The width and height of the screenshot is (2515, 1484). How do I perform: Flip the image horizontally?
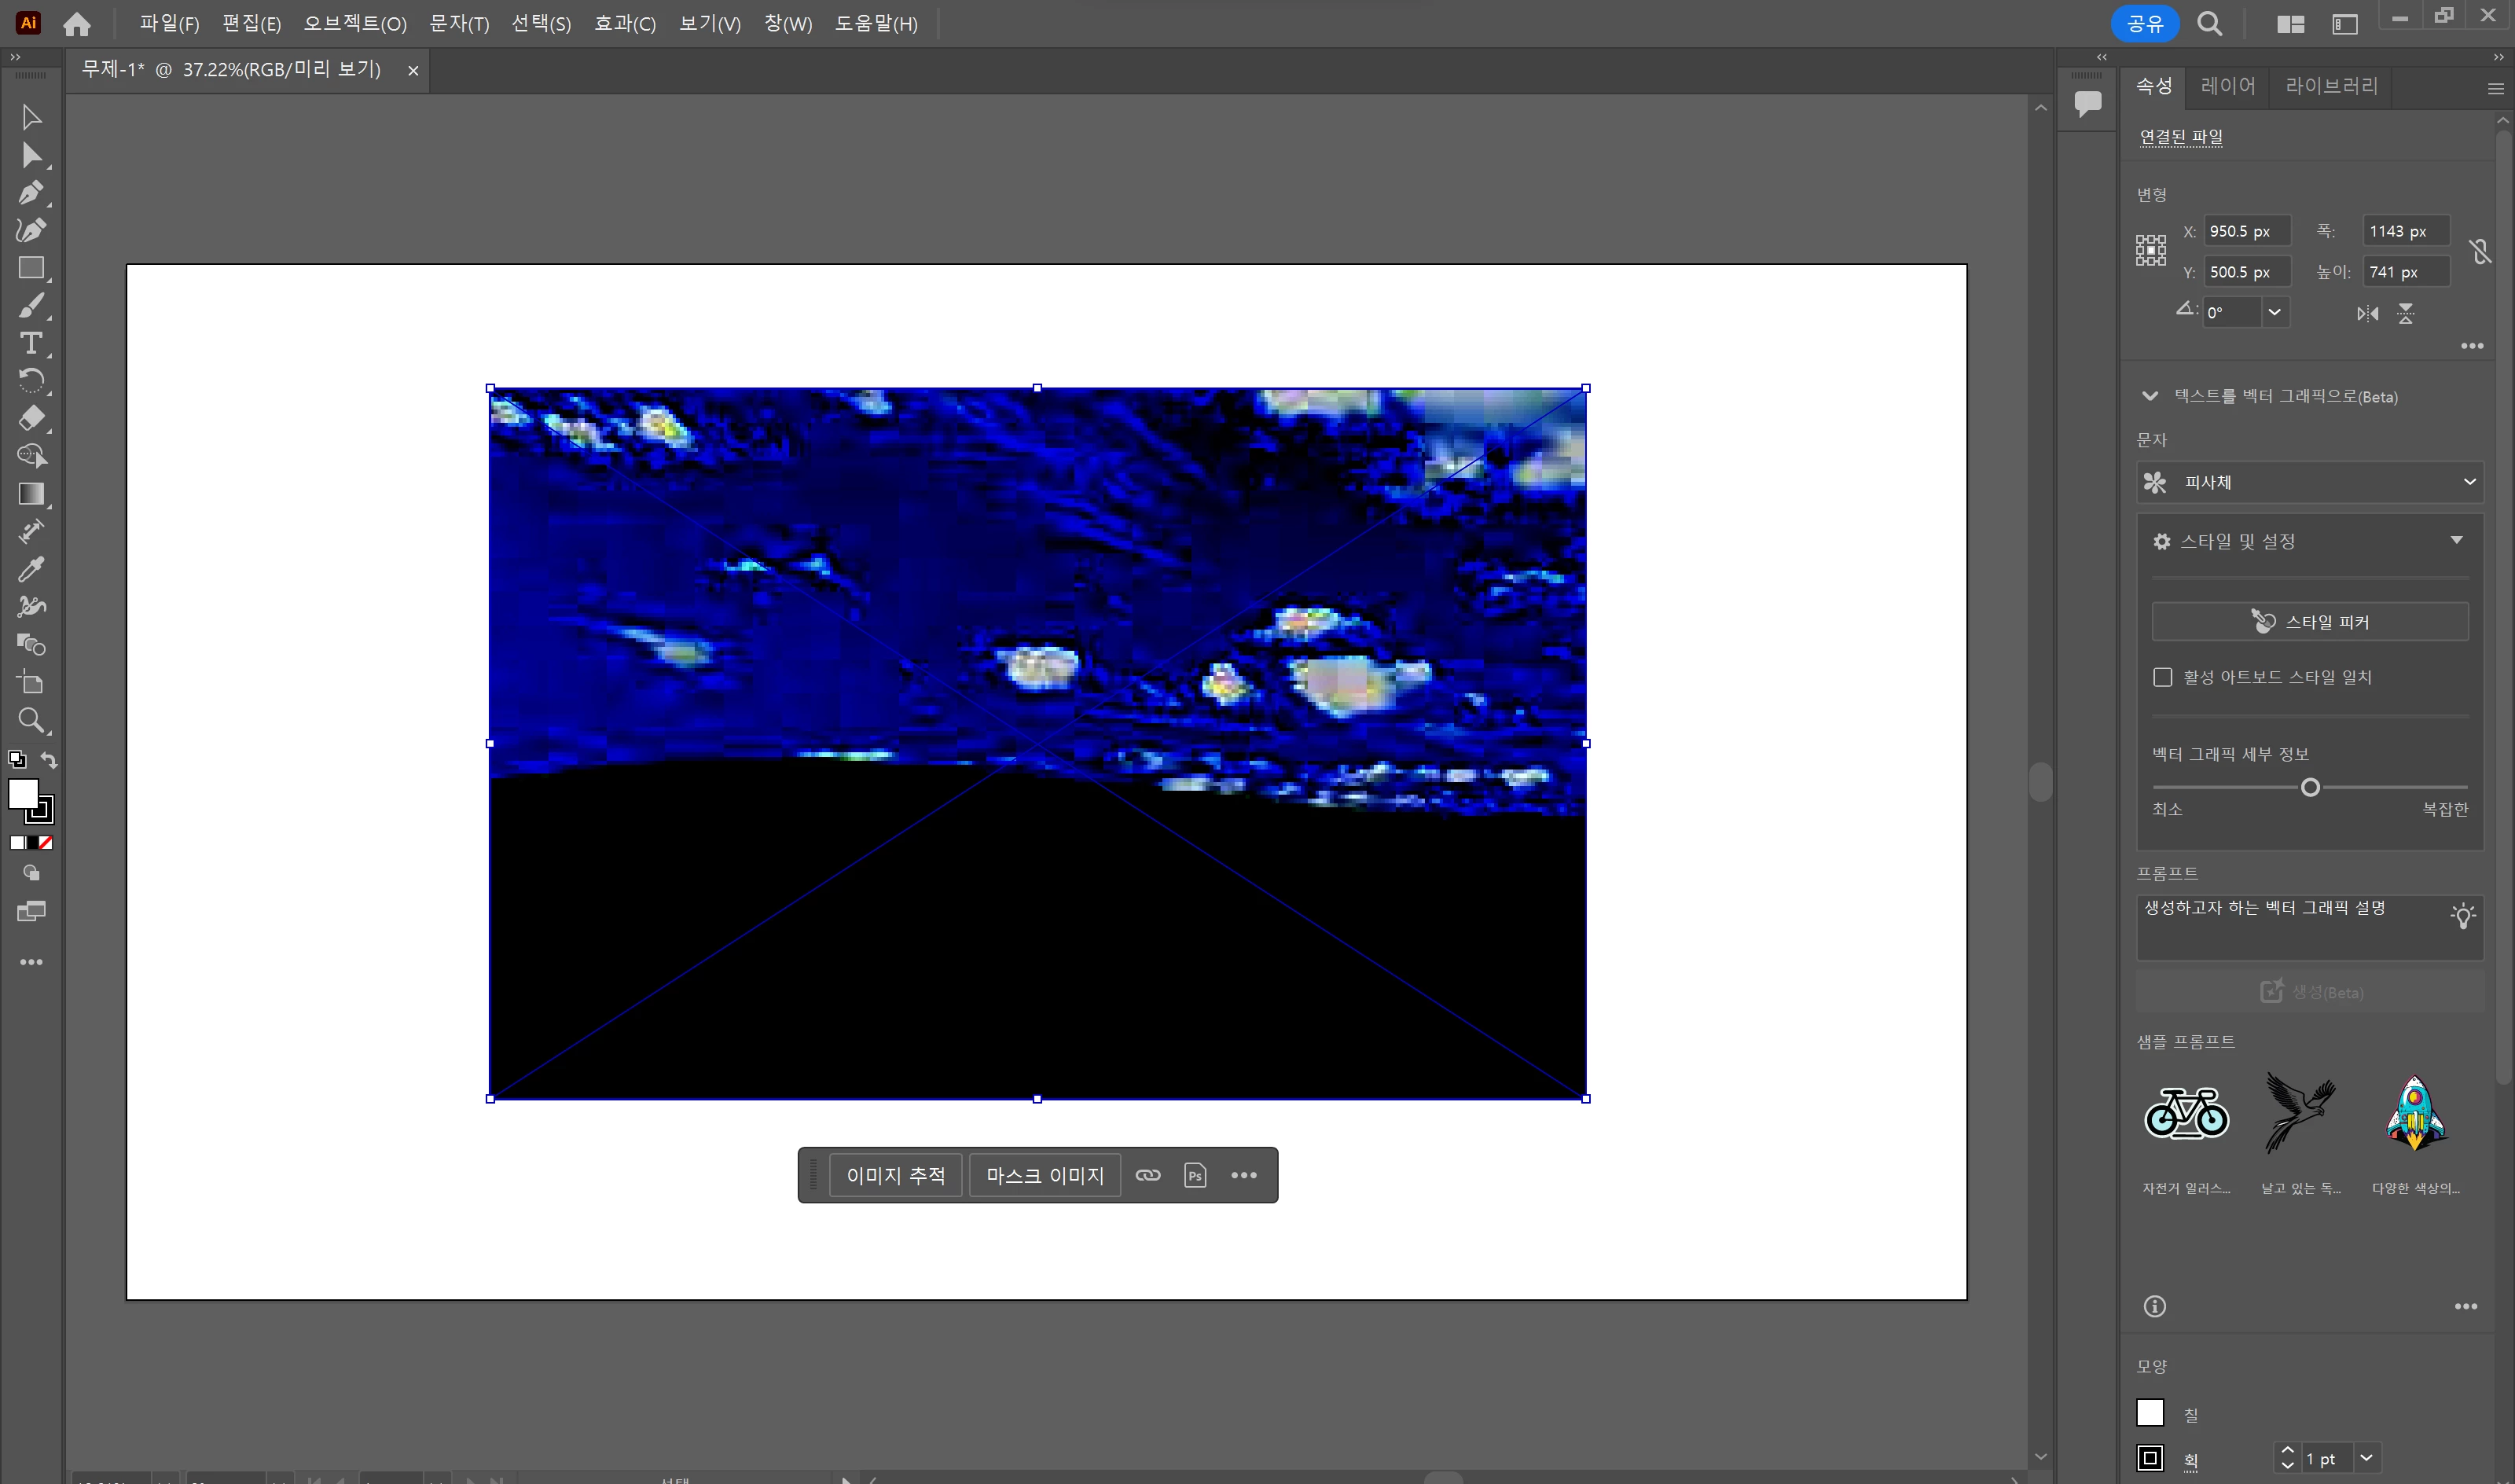click(2367, 314)
